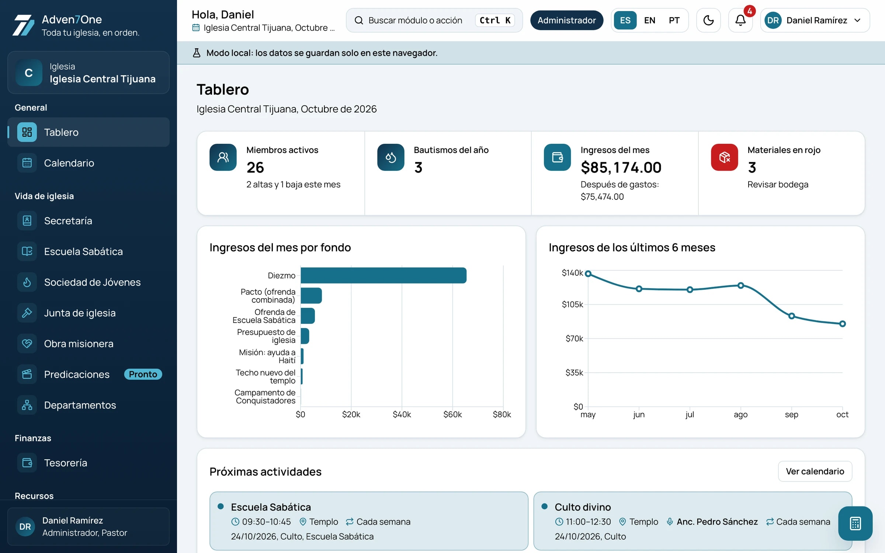Click the Adven7One logo

pos(23,25)
